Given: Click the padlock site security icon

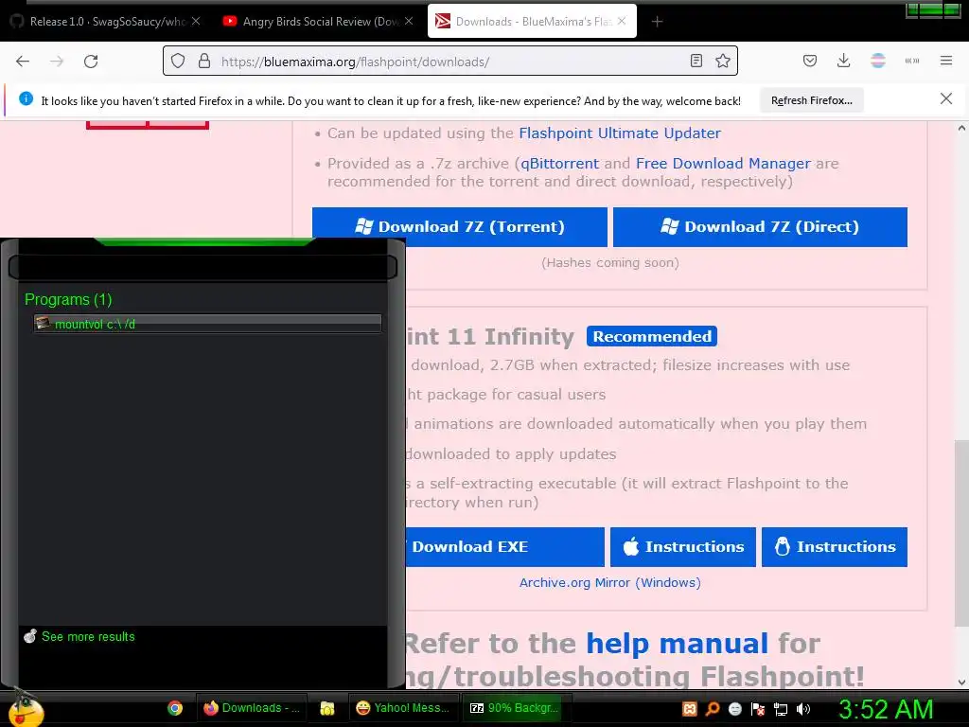Looking at the screenshot, I should [x=204, y=62].
